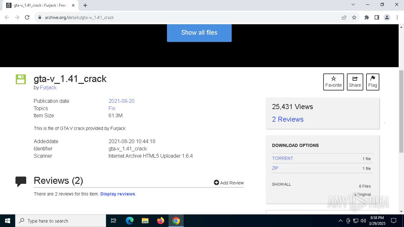Click the Show all files button
This screenshot has width=404, height=227.
pyautogui.click(x=199, y=32)
